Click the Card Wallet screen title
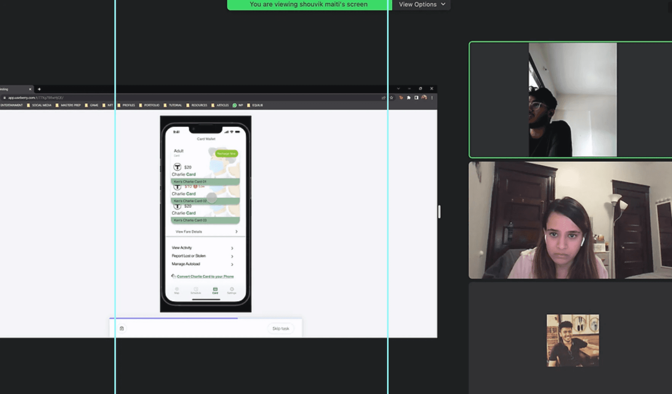This screenshot has height=394, width=672. point(206,139)
